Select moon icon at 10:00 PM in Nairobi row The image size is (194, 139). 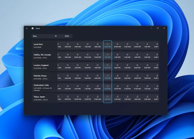137,76
